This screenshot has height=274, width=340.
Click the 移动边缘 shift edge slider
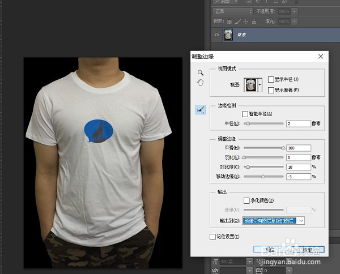(x=263, y=177)
